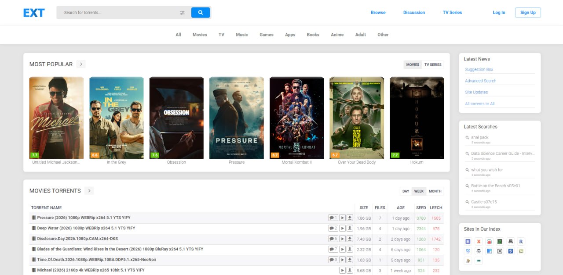Play stream for Disclosure.Day CAM torrent
The image size is (563, 275).
pyautogui.click(x=342, y=239)
